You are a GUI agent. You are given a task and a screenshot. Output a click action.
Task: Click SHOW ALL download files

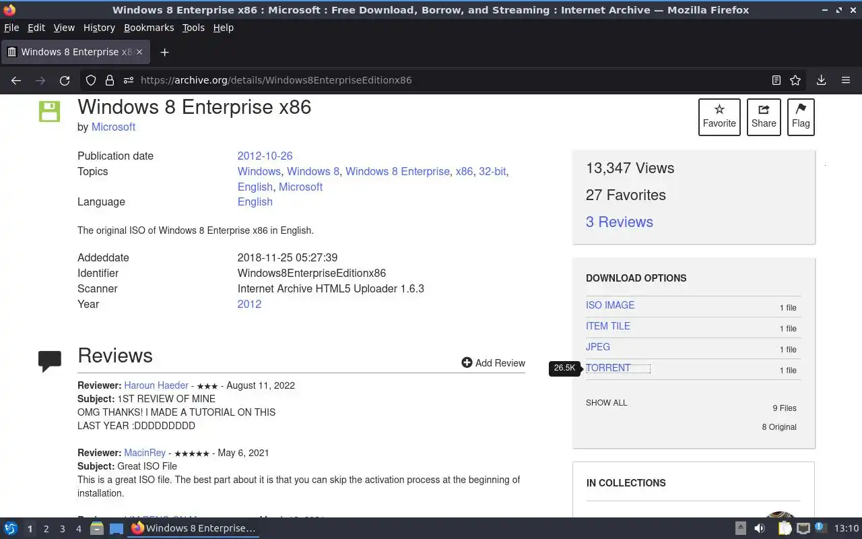click(606, 403)
